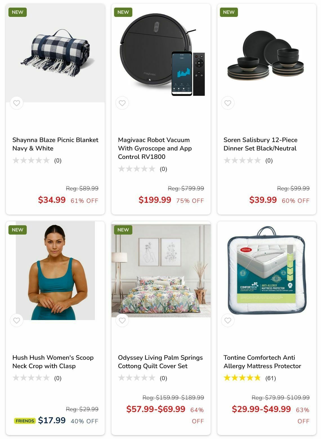Click $199.99 price on robot vacuum
Viewport: 321px width, 439px height.
(155, 200)
